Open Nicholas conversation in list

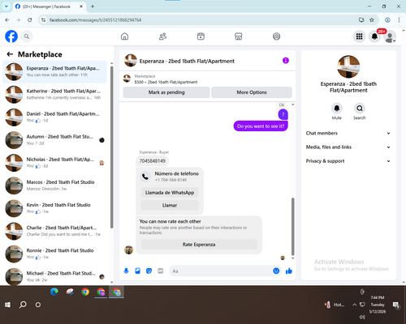54,163
